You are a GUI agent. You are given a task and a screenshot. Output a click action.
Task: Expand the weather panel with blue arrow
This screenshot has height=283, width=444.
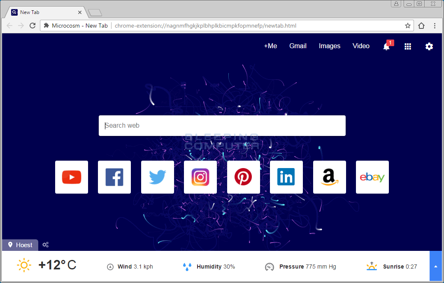point(436,266)
